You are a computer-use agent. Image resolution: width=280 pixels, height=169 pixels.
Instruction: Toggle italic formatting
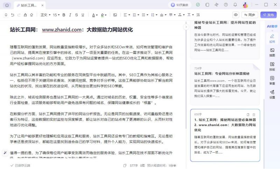tap(70, 15)
